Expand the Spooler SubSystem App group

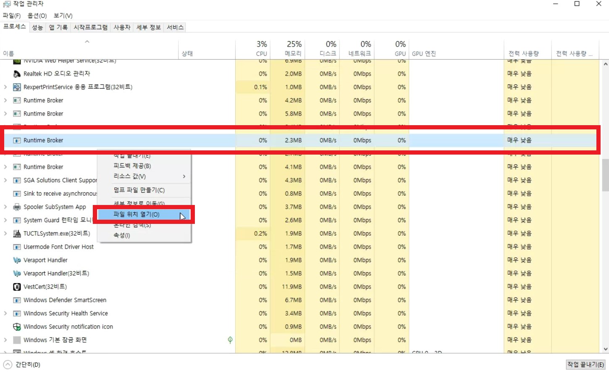coord(5,207)
